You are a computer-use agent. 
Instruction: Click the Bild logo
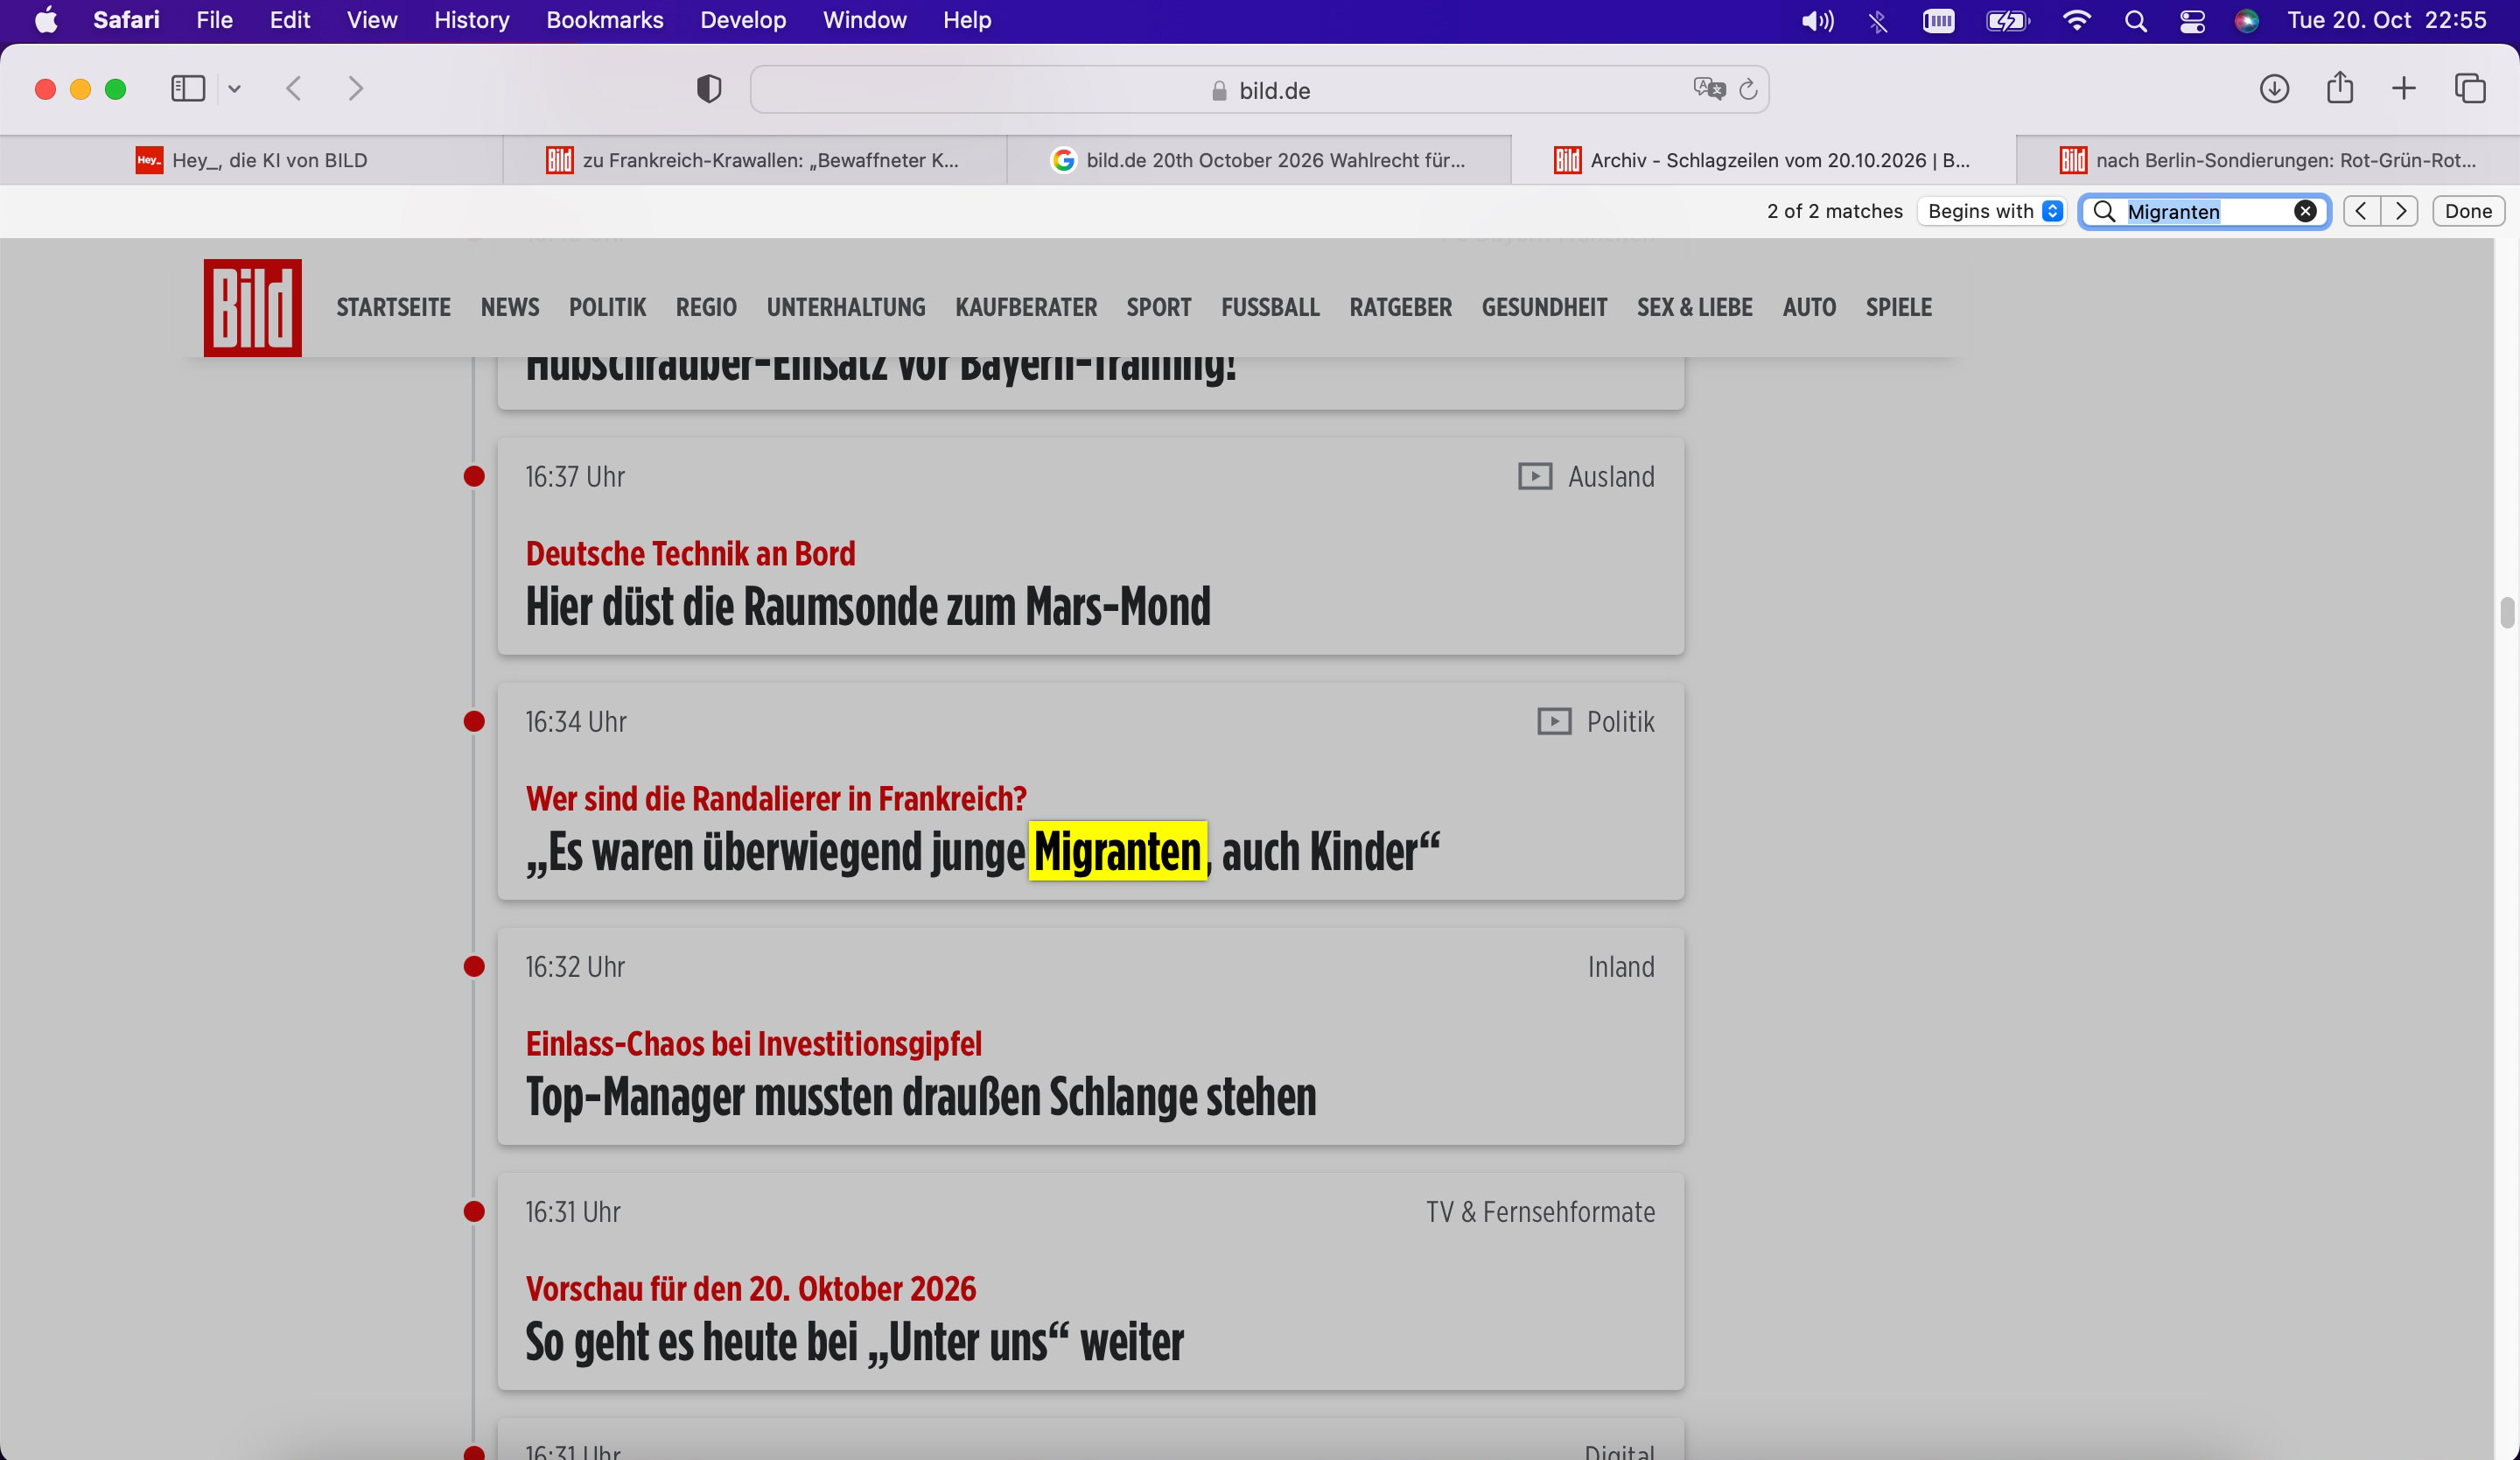point(252,307)
